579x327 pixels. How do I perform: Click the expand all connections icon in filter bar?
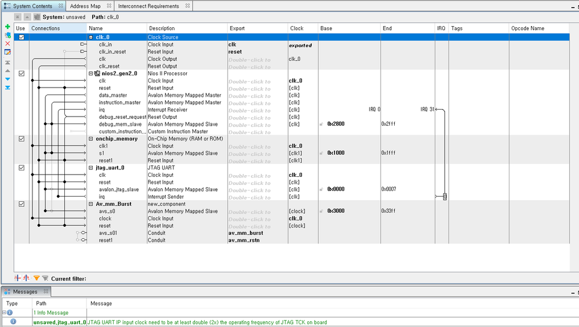(26, 278)
